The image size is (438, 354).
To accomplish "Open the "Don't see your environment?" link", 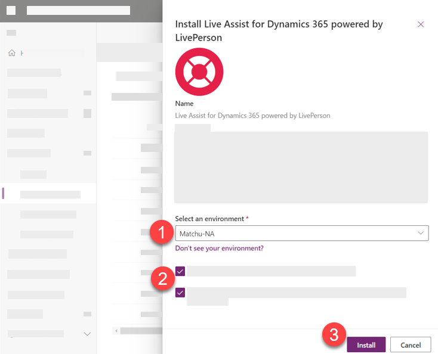I will point(219,249).
